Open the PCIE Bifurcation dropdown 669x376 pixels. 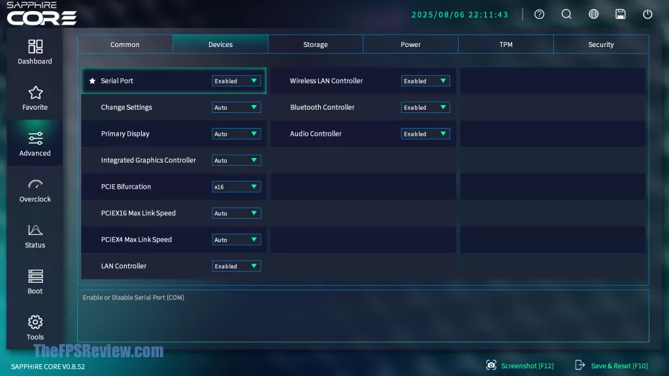coord(237,187)
